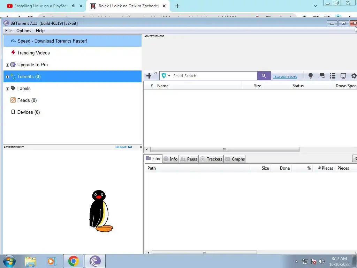
Task: Click BitTorrent taskbar icon
Action: coord(95,261)
